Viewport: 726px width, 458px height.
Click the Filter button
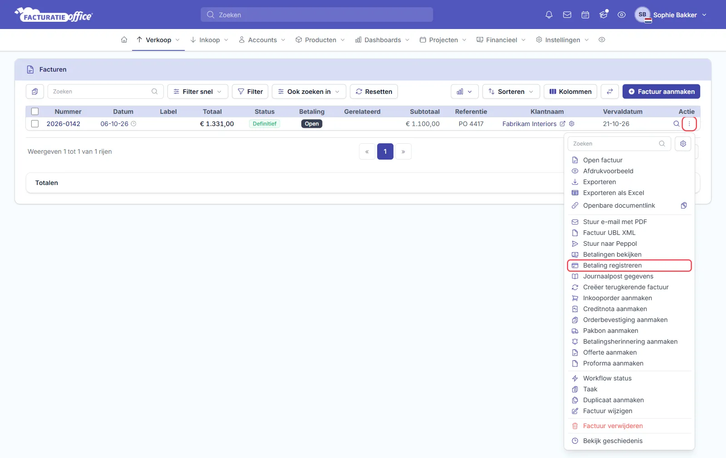point(250,92)
